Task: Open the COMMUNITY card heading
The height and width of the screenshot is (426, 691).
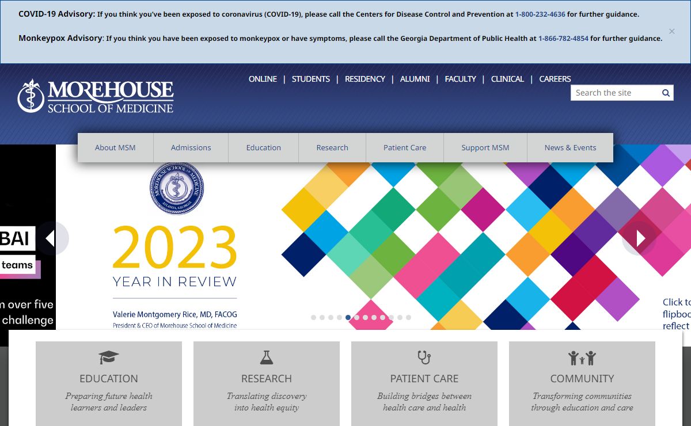Action: pos(582,379)
